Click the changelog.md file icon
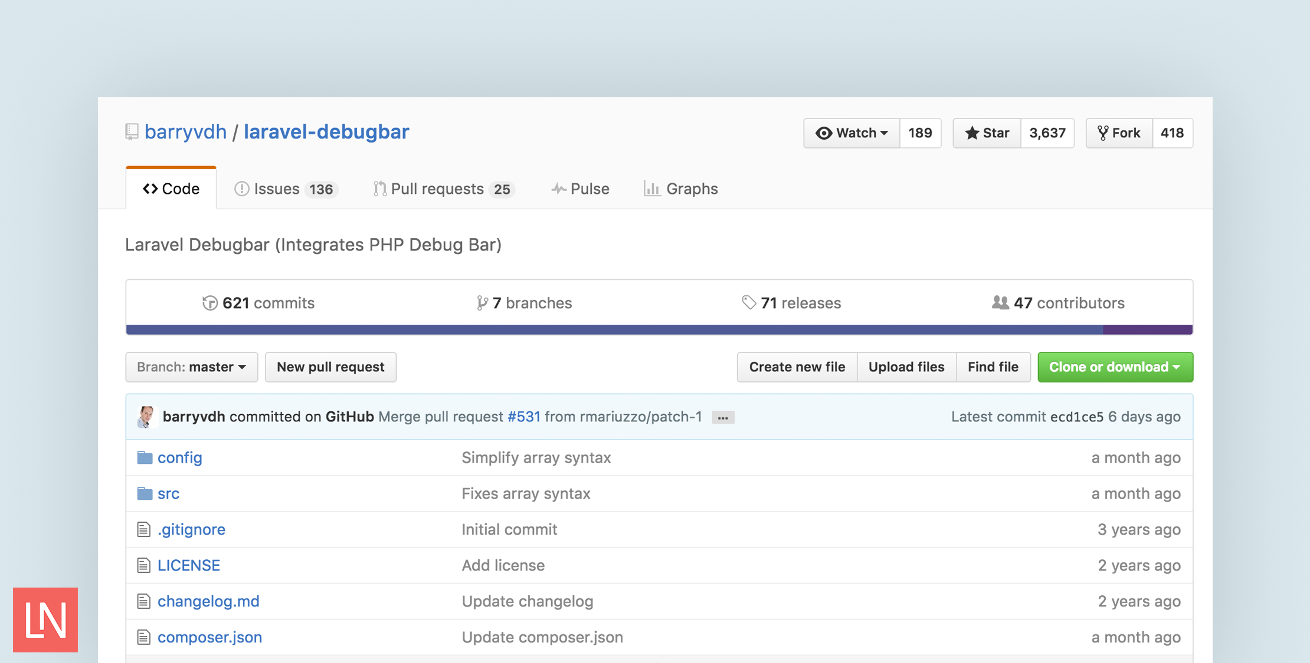Image resolution: width=1310 pixels, height=663 pixels. (143, 602)
